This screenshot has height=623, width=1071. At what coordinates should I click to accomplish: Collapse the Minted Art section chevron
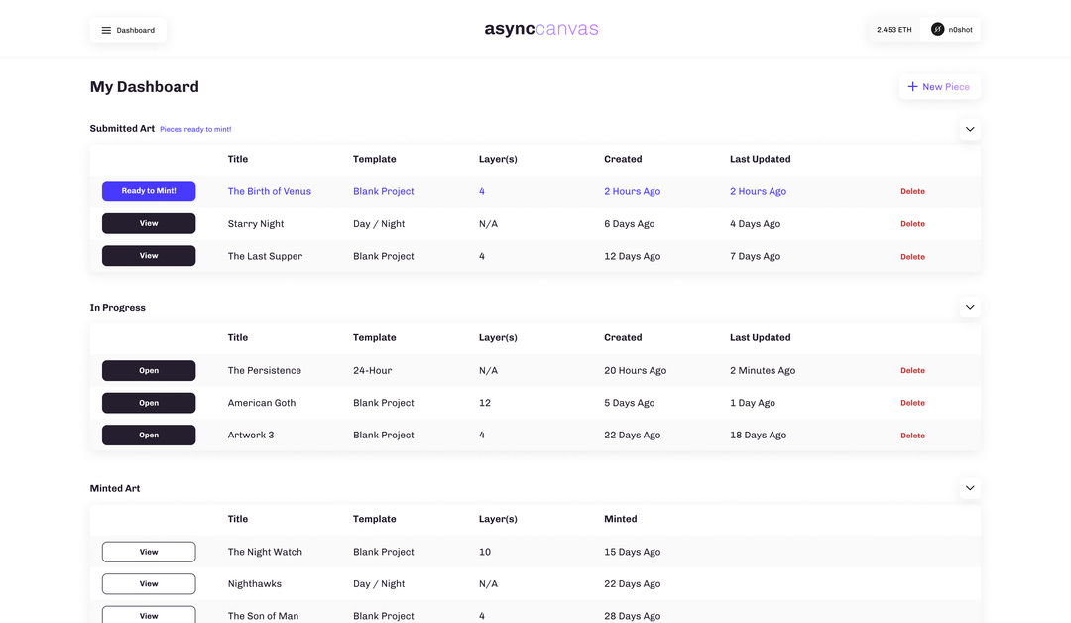point(970,488)
